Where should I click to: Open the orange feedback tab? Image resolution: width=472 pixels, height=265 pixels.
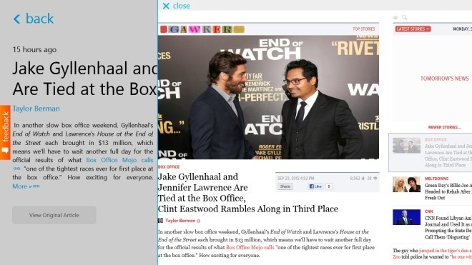point(5,132)
